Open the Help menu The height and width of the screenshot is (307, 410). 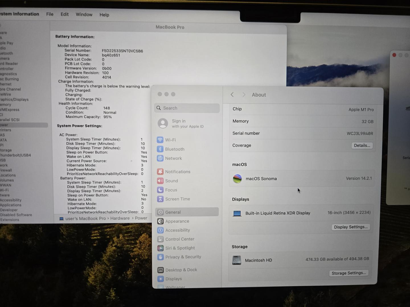(x=104, y=15)
